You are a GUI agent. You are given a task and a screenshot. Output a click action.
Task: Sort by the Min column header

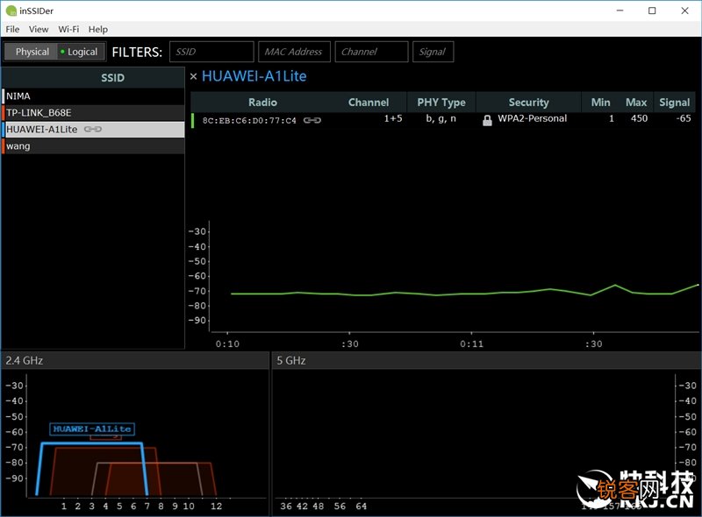tap(601, 103)
